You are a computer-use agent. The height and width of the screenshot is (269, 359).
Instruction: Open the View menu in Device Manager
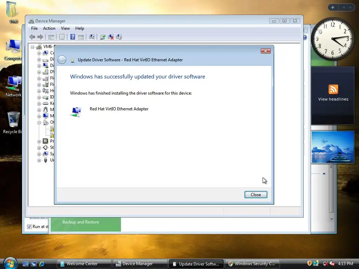click(65, 28)
